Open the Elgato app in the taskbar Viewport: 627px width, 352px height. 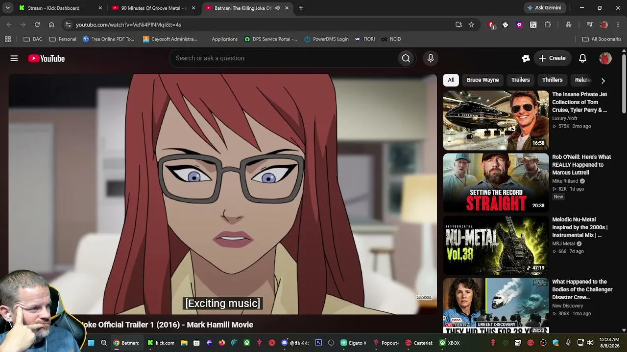point(354,343)
